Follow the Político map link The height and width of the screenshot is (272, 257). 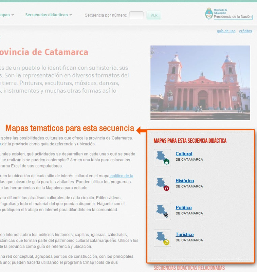184,207
